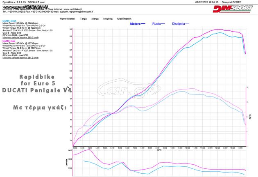
Task: Click 'Massima velocita' teorica: 281.3 km/h'
Action: click(20, 58)
